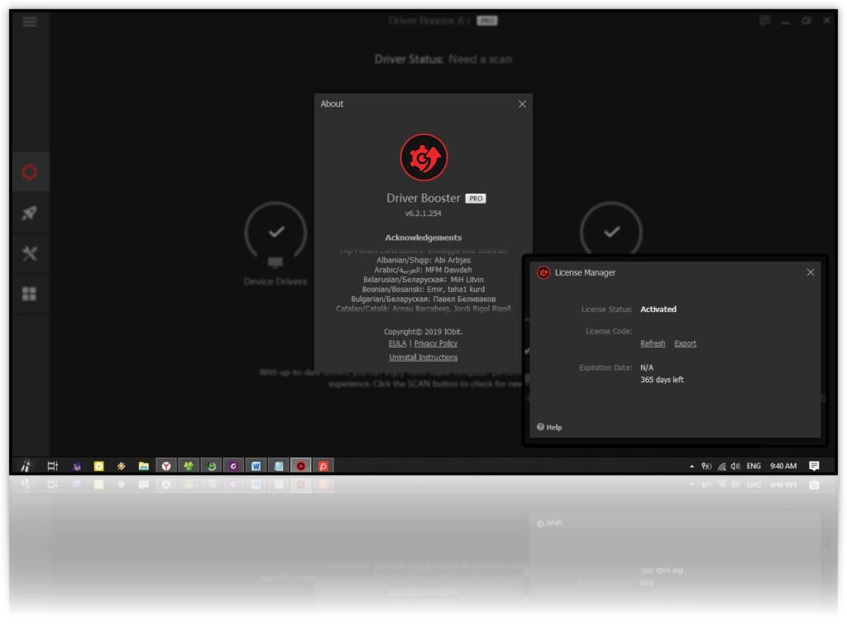This screenshot has width=847, height=624.
Task: Open the Windows notification center
Action: pyautogui.click(x=814, y=466)
